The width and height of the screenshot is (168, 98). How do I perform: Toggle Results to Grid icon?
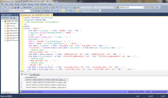coord(77,11)
